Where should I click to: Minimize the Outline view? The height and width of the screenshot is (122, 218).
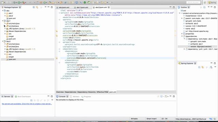[x=212, y=7]
